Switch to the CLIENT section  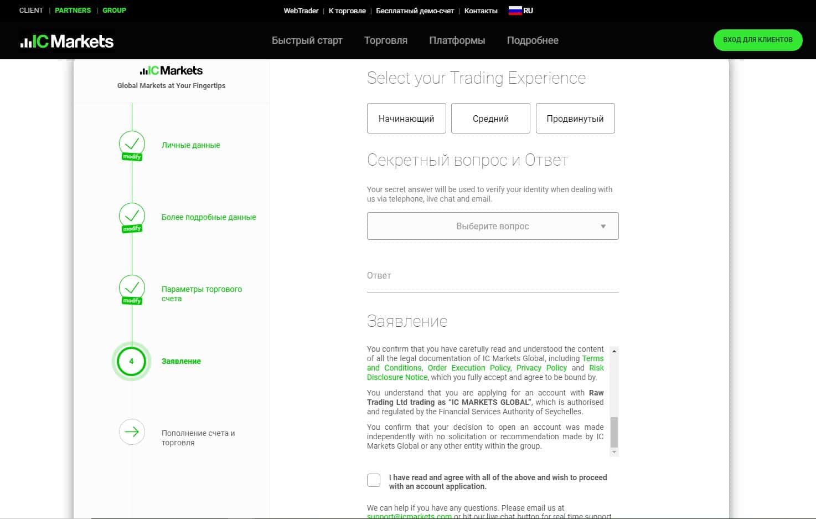pyautogui.click(x=31, y=11)
